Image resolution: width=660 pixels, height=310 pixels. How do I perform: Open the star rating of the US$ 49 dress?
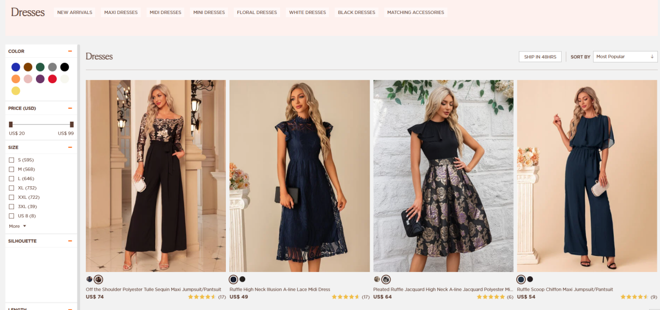coord(345,297)
